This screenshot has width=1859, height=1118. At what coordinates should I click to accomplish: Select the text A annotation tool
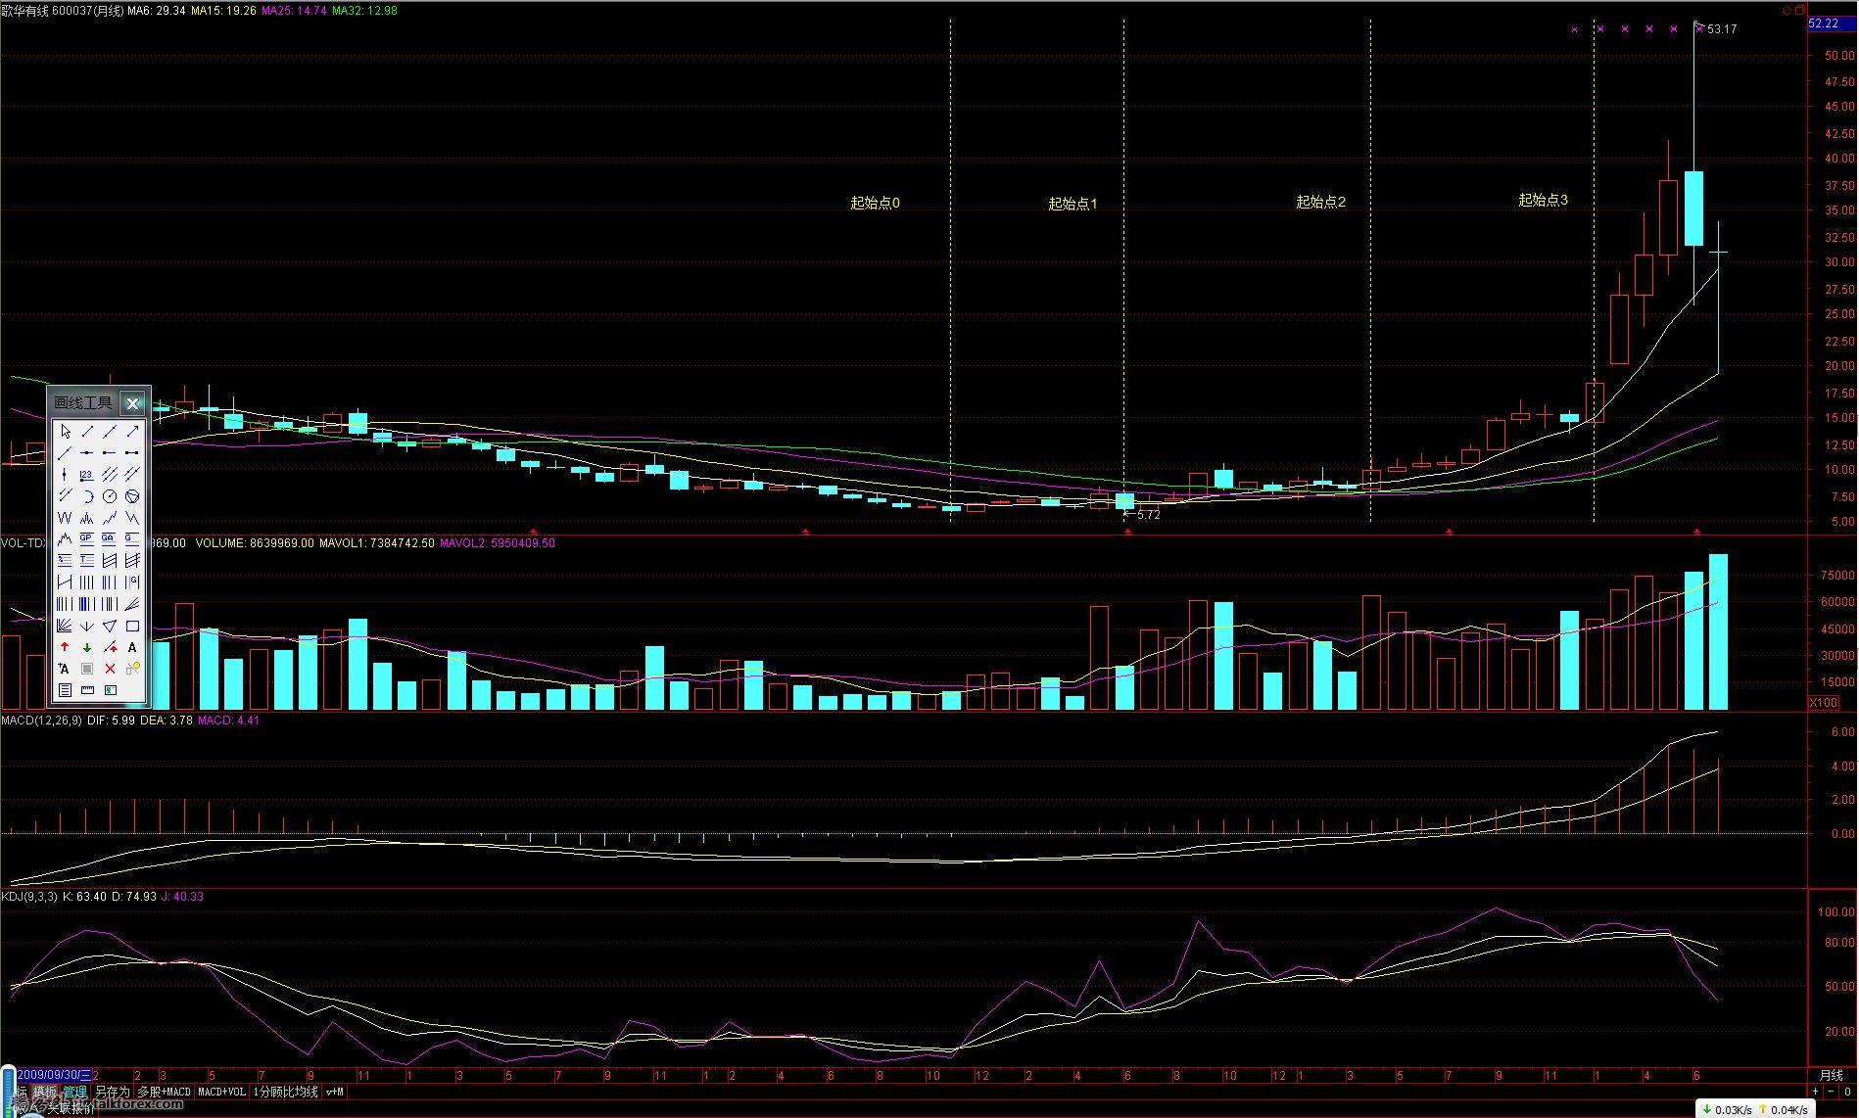(x=132, y=647)
